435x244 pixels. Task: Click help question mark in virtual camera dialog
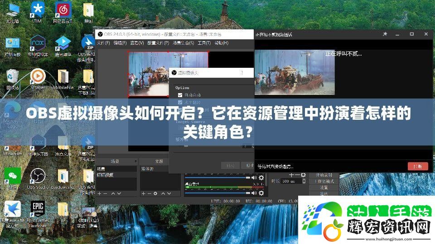(x=242, y=73)
